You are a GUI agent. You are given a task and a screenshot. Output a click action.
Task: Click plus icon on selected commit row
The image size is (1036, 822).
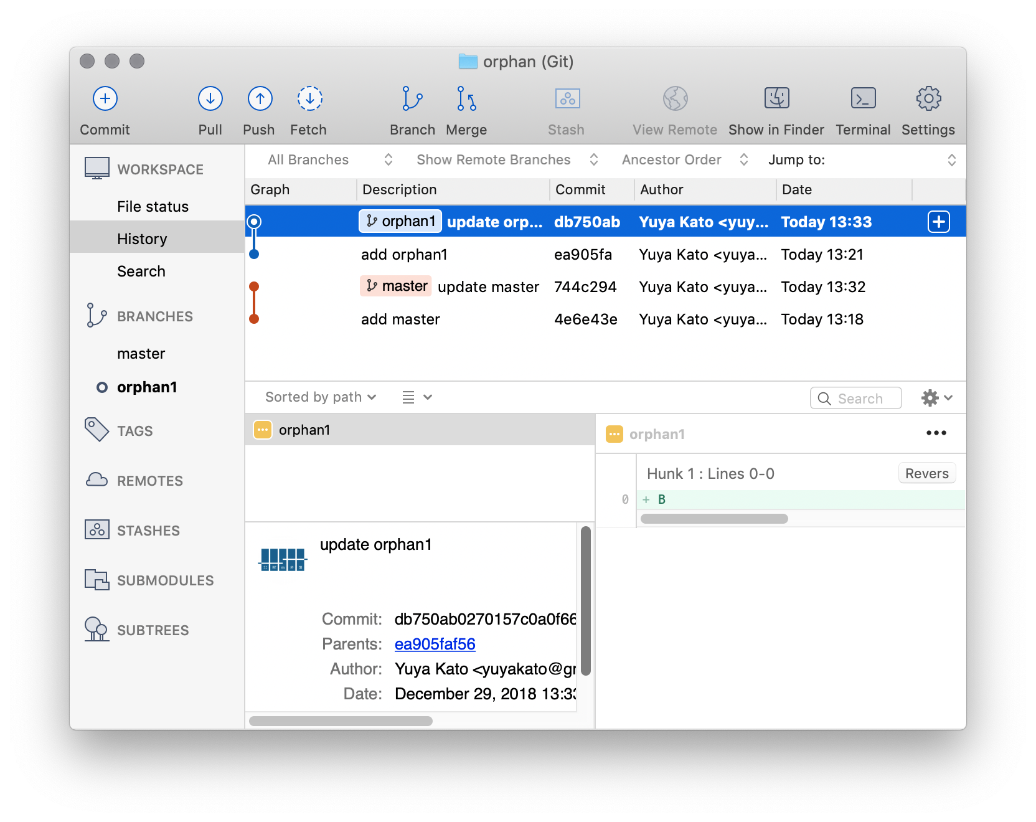tap(939, 222)
